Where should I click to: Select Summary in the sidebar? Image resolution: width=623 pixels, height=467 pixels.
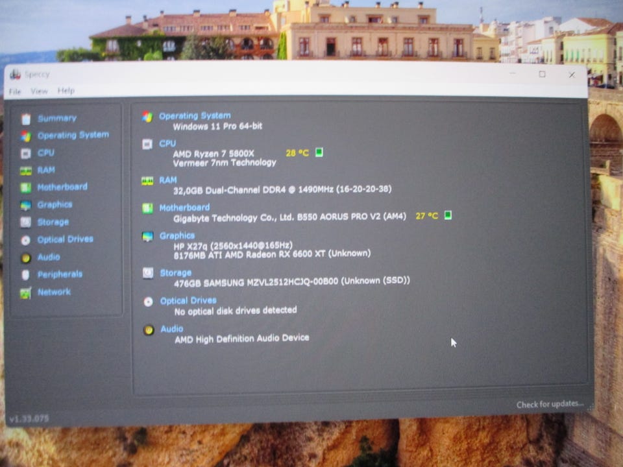coord(57,118)
